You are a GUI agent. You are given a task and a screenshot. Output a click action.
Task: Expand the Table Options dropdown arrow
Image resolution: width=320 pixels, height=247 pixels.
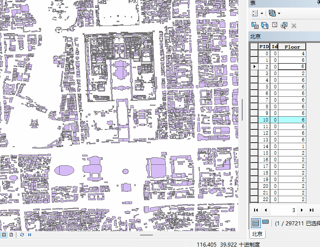pyautogui.click(x=262, y=14)
